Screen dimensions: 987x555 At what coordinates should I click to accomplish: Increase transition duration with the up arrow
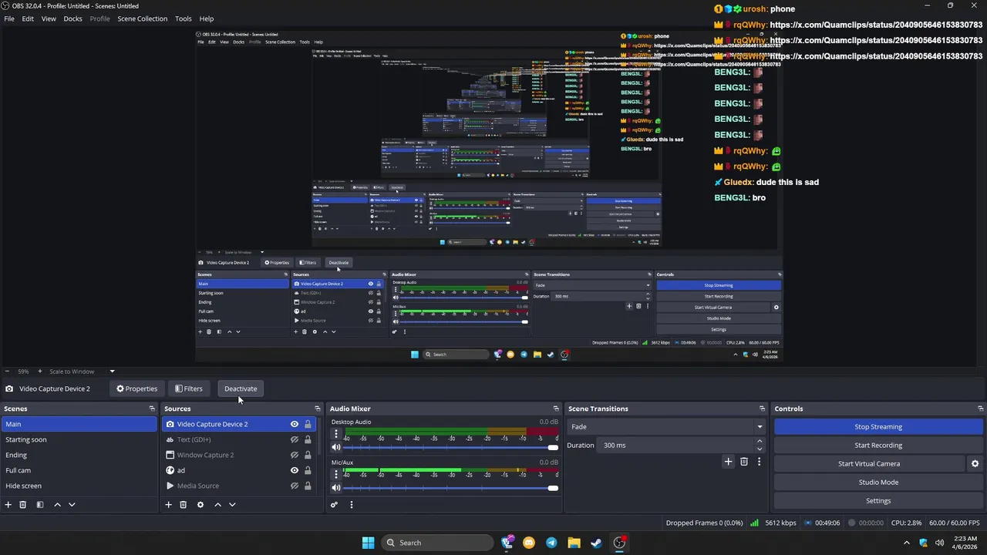(x=760, y=442)
